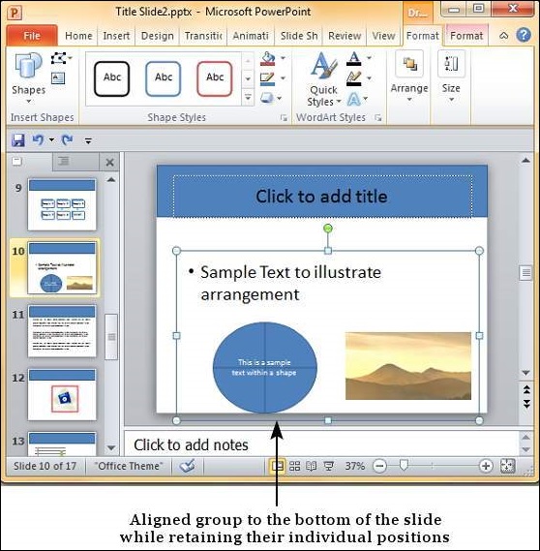The height and width of the screenshot is (551, 540).
Task: Customize Quick Access Toolbar dropdown
Action: tap(88, 141)
